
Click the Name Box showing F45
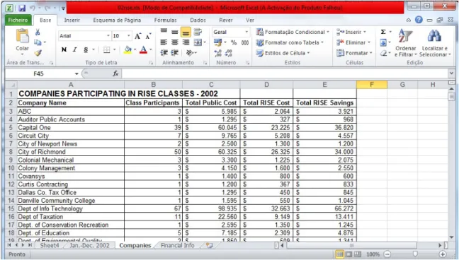[x=39, y=74]
